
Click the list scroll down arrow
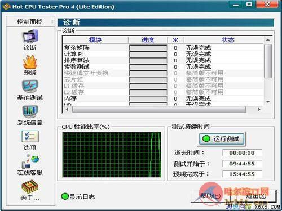tap(268, 102)
